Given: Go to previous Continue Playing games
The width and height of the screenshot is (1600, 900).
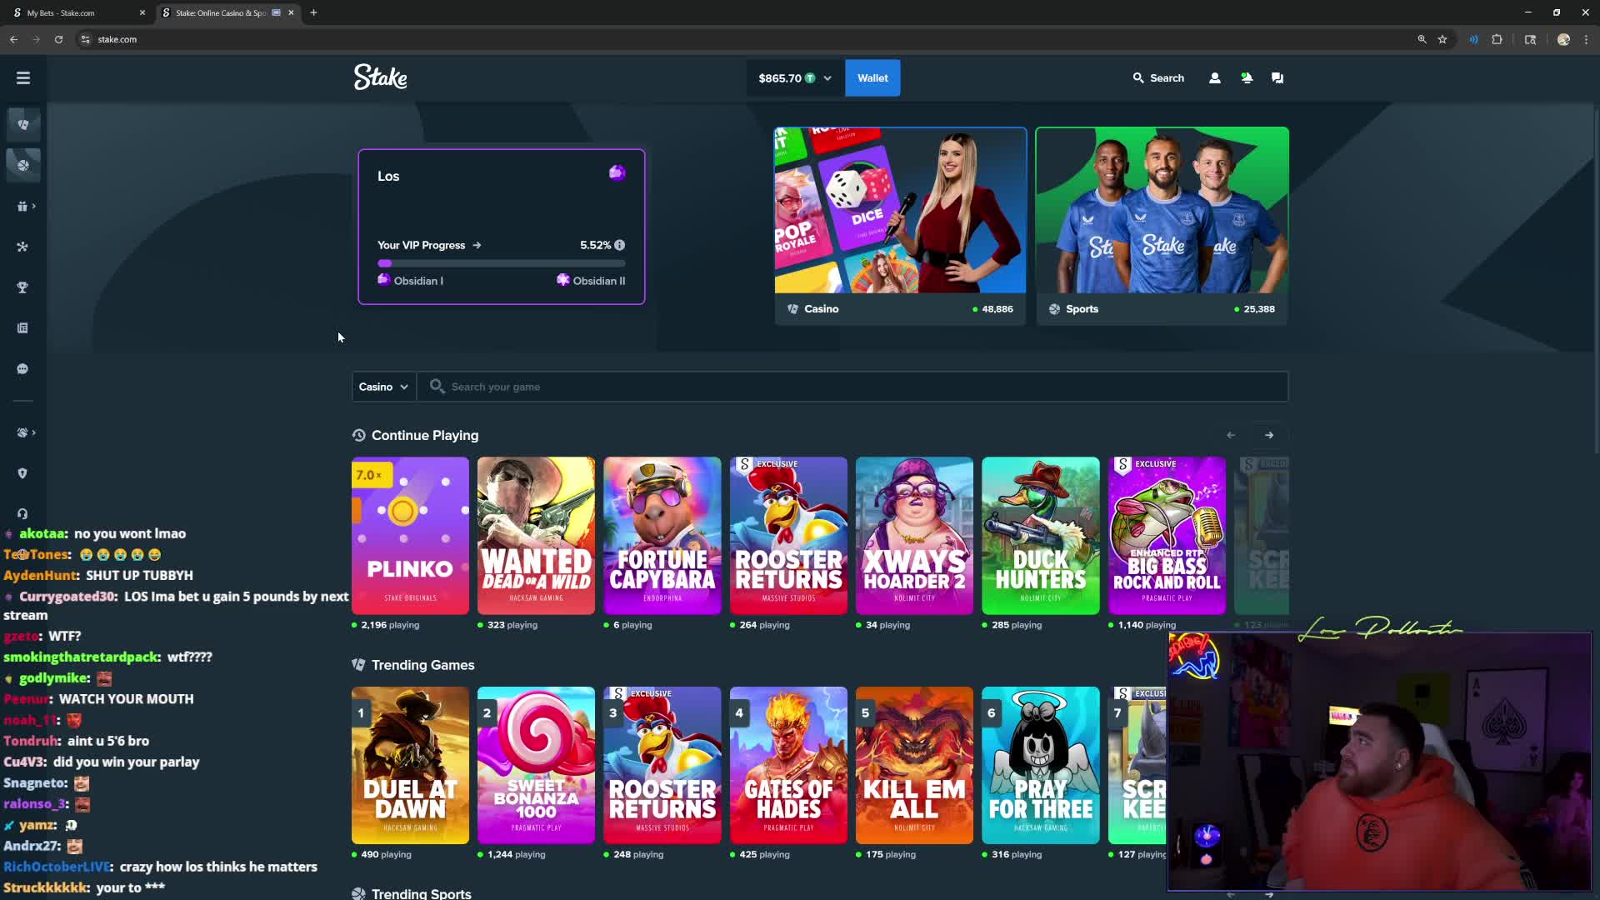Looking at the screenshot, I should [x=1231, y=435].
